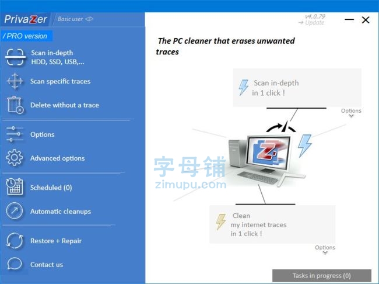379x284 pixels.
Task: Click the yellow lightning bolt in Clean card
Action: tap(220, 221)
